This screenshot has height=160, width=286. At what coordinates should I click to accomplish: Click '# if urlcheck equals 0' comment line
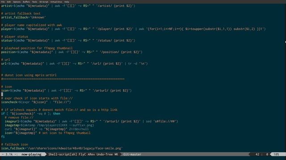tap(59, 110)
